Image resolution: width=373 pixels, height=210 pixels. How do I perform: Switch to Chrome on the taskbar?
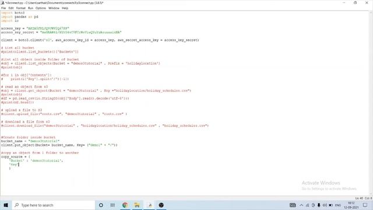click(x=125, y=205)
